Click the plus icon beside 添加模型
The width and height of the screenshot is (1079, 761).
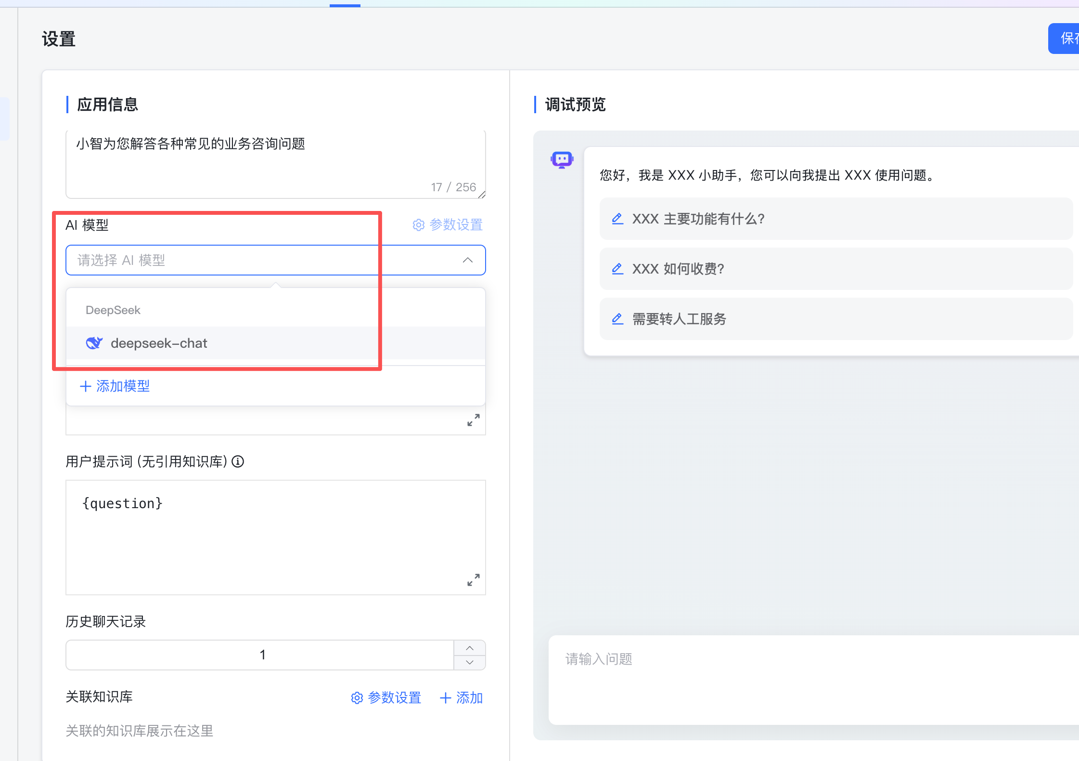coord(85,386)
